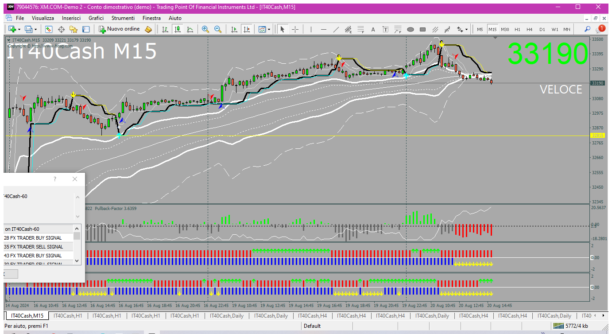The image size is (612, 334).
Task: Open the Navigator star-folder icon
Action: pos(74,29)
